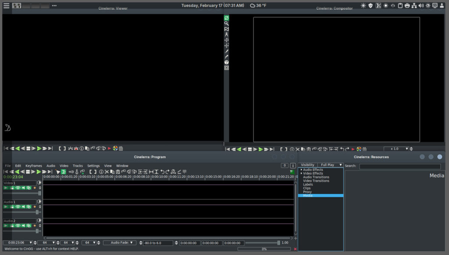Open the Keyframes menu
The width and height of the screenshot is (449, 255).
point(33,166)
